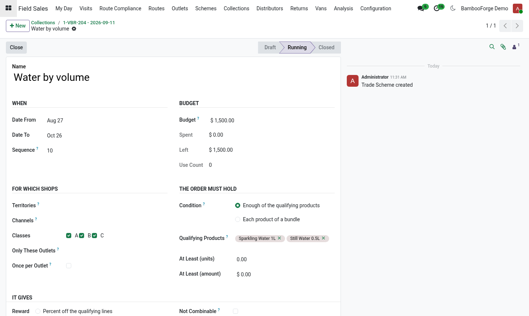Open the activities clock icon
Screen dimensions: 529x316
(x=437, y=8)
